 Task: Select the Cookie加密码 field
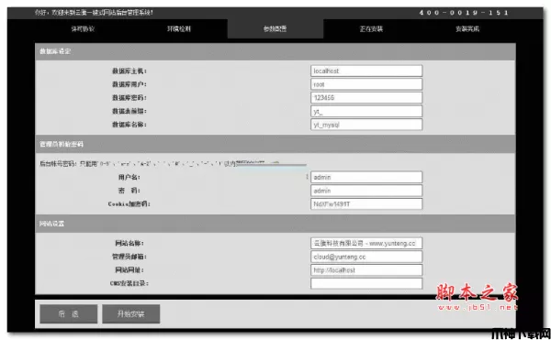[x=366, y=203]
